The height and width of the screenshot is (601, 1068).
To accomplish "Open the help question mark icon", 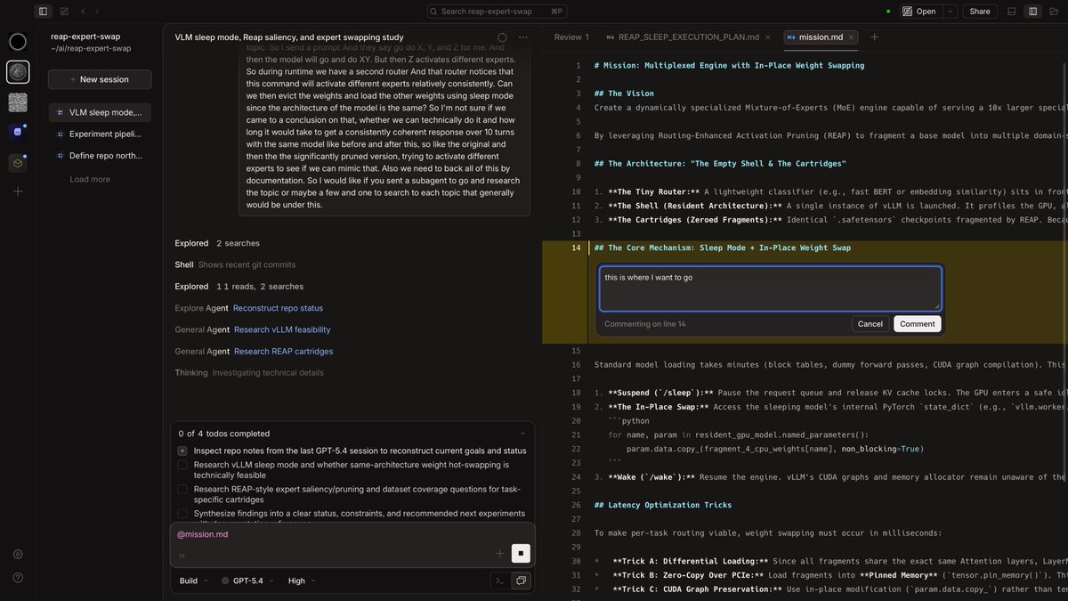I will pyautogui.click(x=18, y=578).
